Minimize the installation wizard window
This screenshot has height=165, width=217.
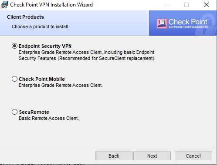coord(167,5)
